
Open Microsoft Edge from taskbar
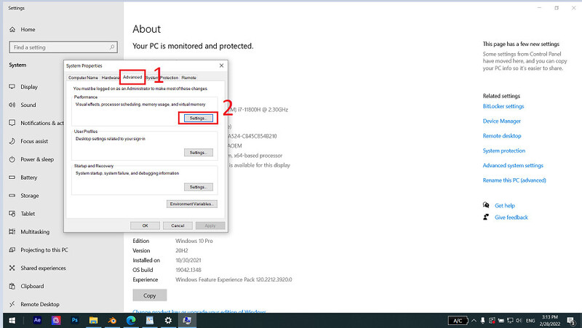point(131,320)
